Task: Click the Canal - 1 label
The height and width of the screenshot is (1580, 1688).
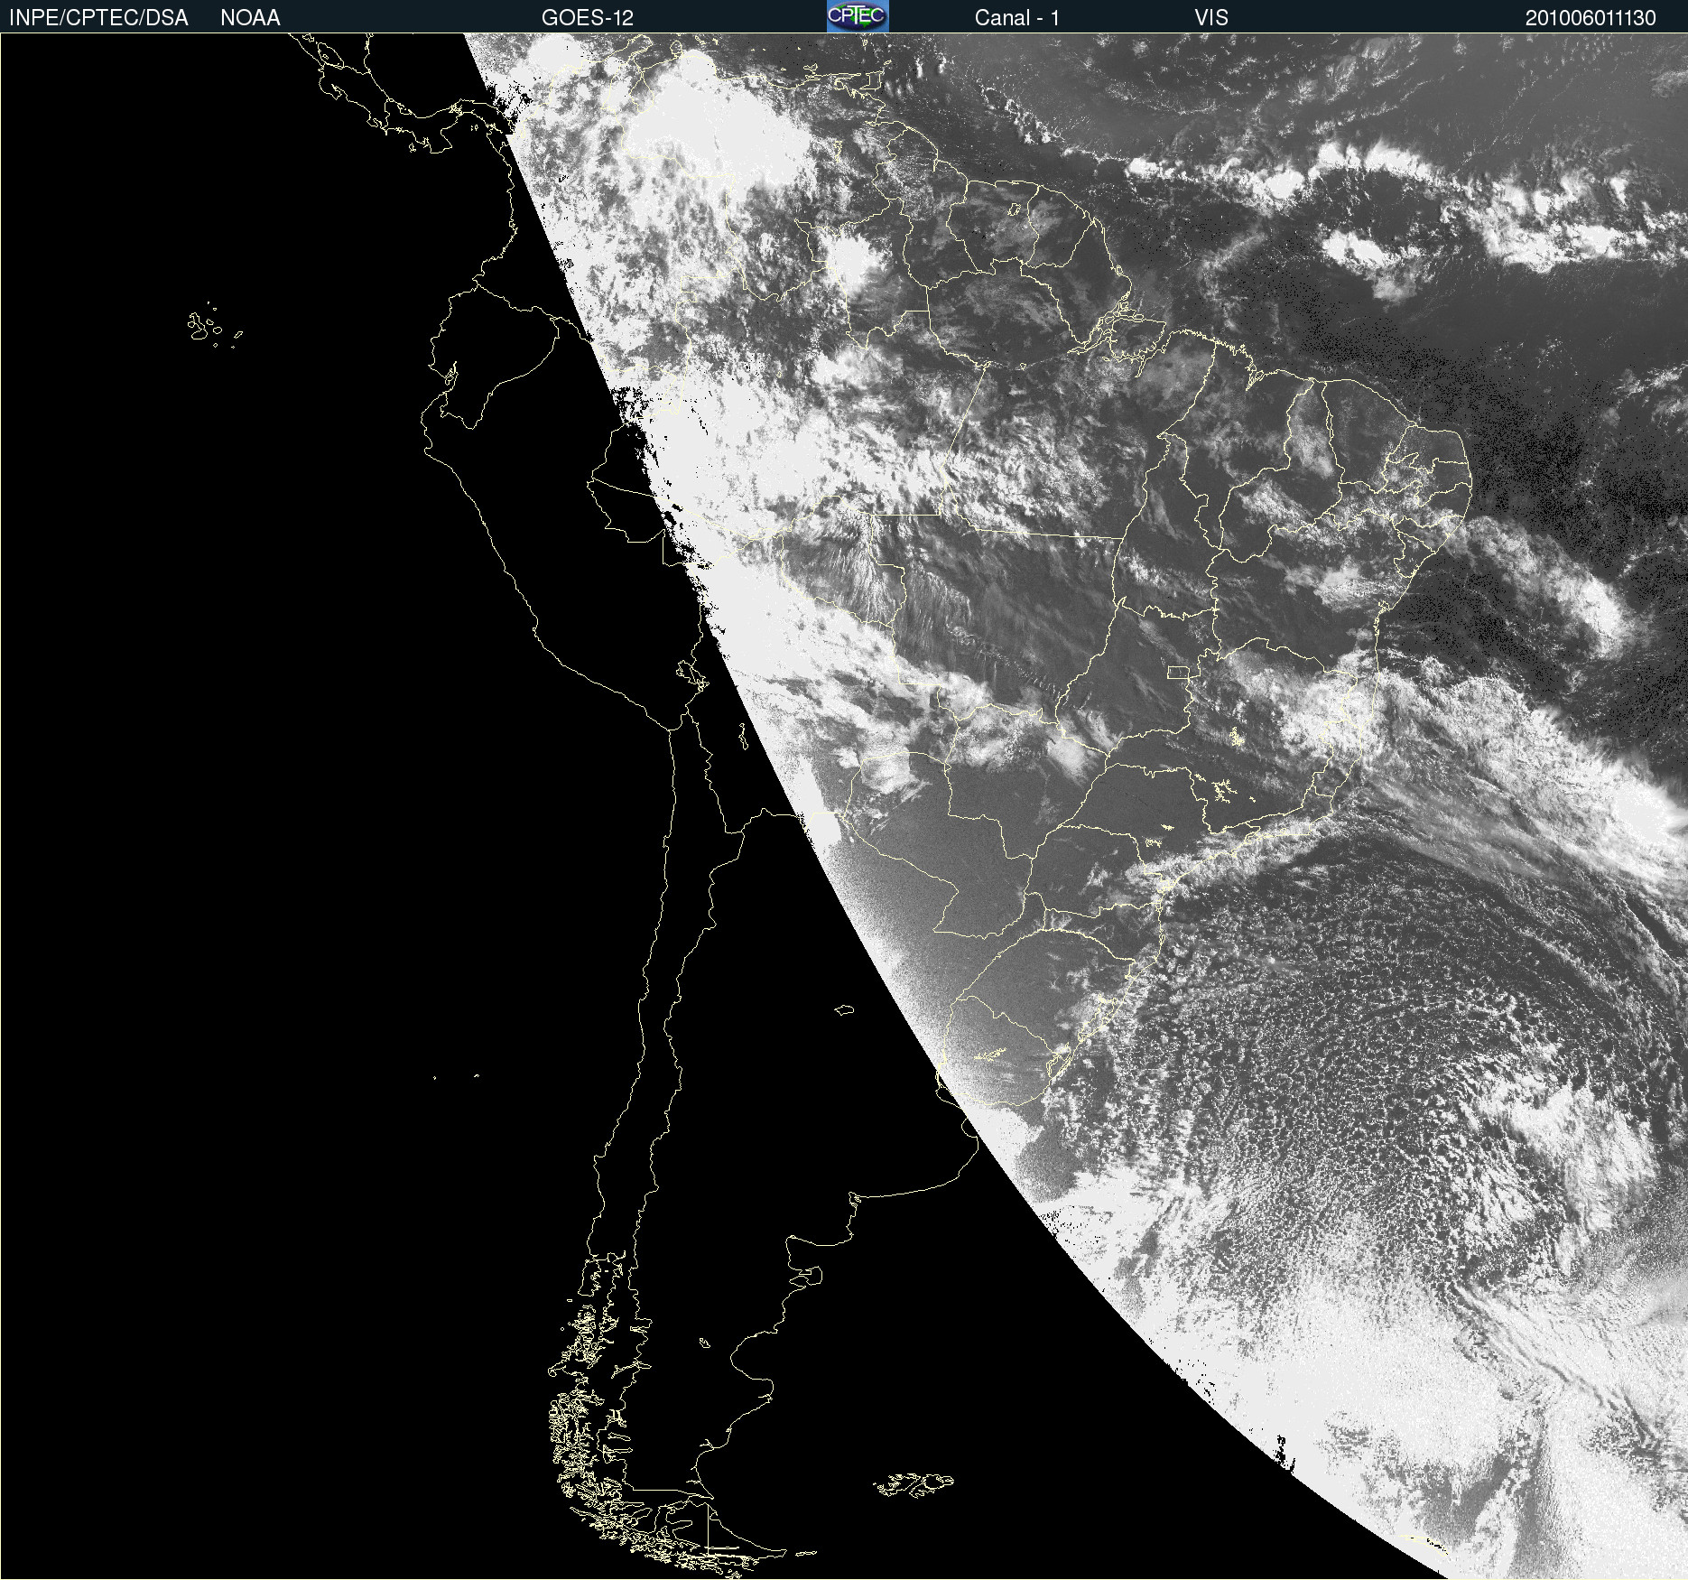Action: pos(1016,18)
